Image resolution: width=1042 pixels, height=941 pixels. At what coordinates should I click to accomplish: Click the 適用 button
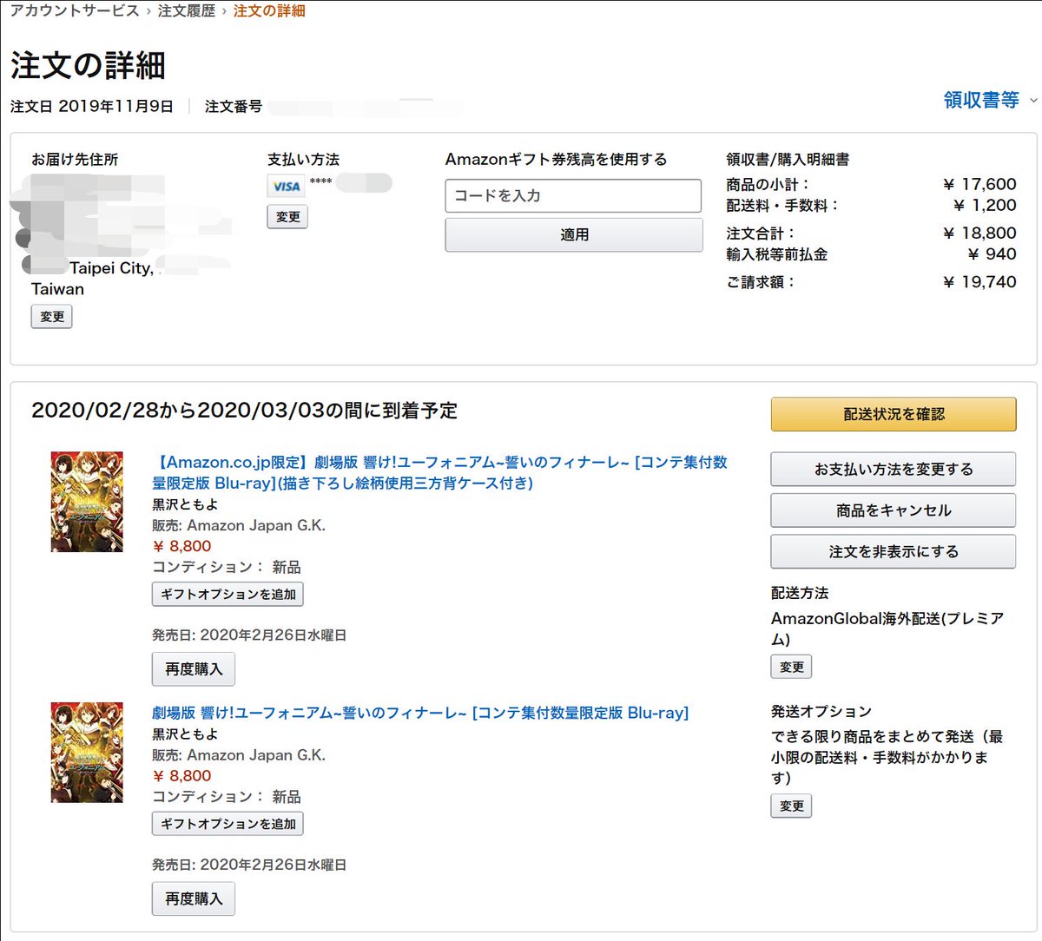[x=574, y=234]
